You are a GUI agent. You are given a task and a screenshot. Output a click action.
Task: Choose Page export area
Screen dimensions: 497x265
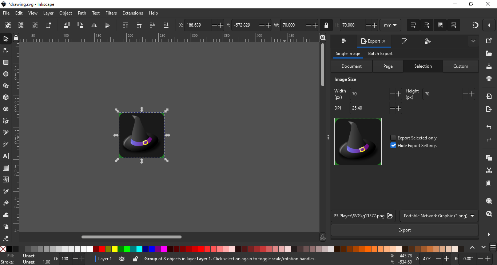[388, 66]
